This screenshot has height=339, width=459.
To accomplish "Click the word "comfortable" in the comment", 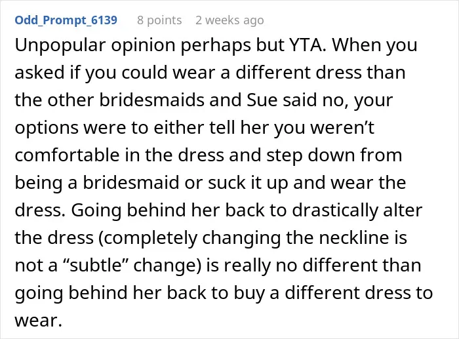I will pyautogui.click(x=67, y=155).
